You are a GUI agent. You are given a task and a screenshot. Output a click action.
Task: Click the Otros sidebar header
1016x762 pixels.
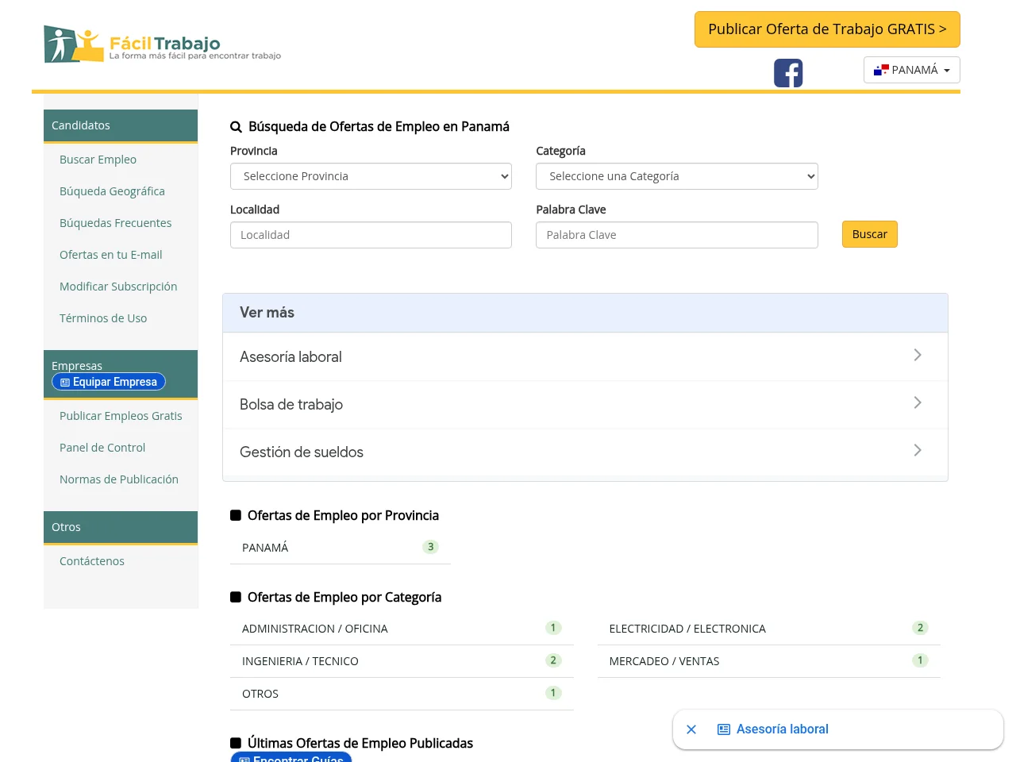[121, 527]
